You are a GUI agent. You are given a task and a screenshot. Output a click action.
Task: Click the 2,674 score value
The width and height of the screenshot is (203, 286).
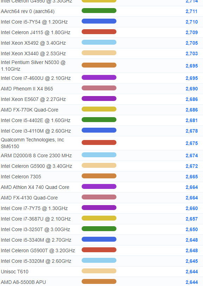click(192, 156)
